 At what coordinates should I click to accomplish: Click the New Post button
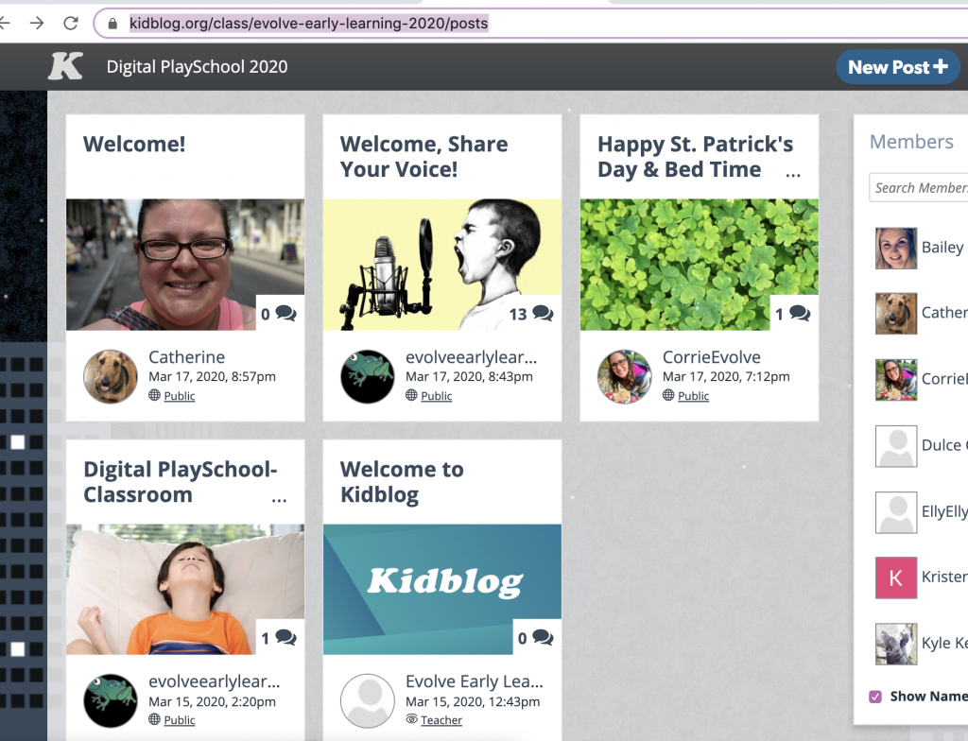click(x=896, y=67)
